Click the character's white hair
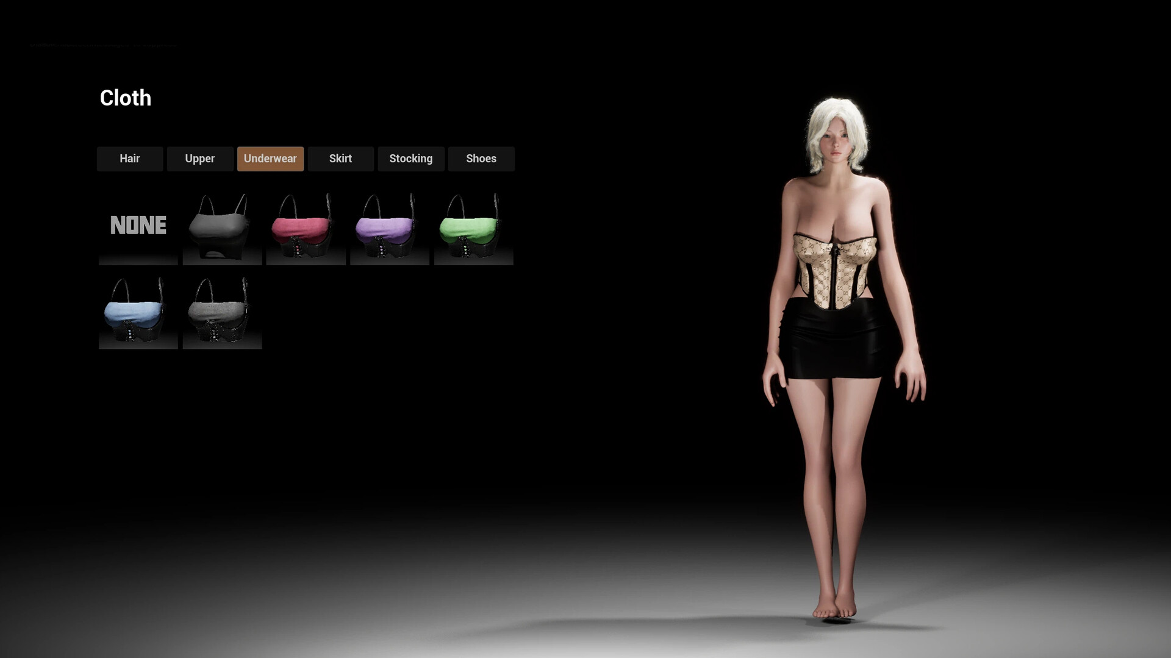The height and width of the screenshot is (658, 1171). tap(837, 116)
